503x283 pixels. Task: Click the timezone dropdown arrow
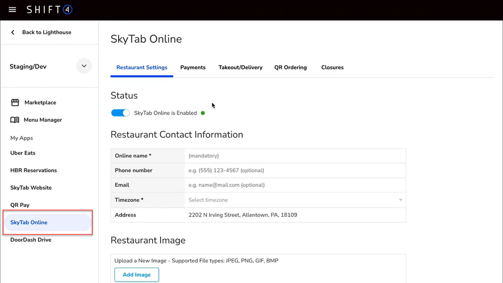click(x=401, y=200)
